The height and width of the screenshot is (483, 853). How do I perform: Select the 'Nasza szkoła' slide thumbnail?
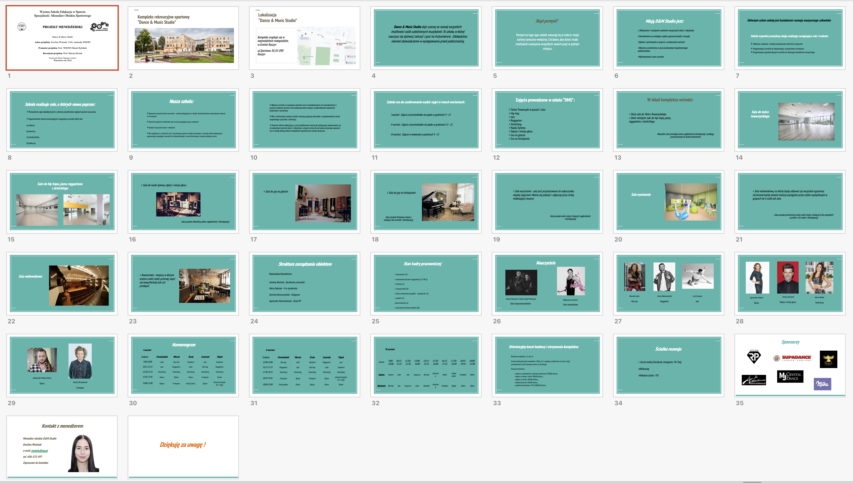pos(183,120)
